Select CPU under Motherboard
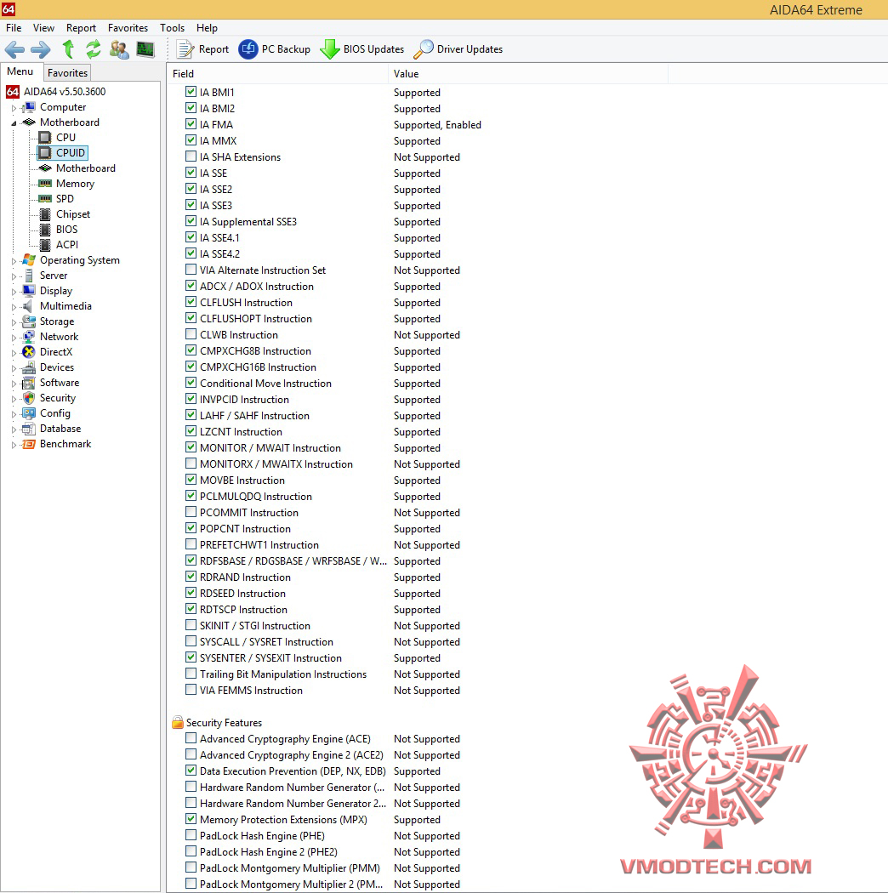The height and width of the screenshot is (893, 888). click(x=57, y=137)
